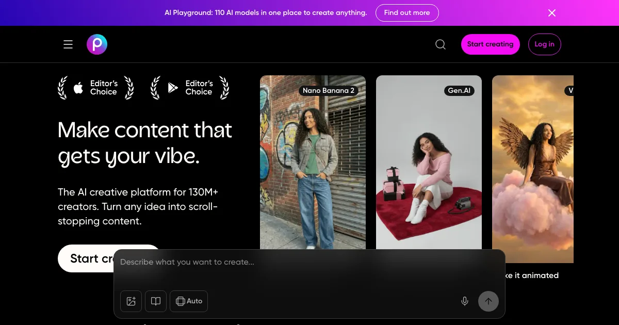Viewport: 619px width, 325px height.
Task: Click the add image icon in prompt box
Action: 131,301
